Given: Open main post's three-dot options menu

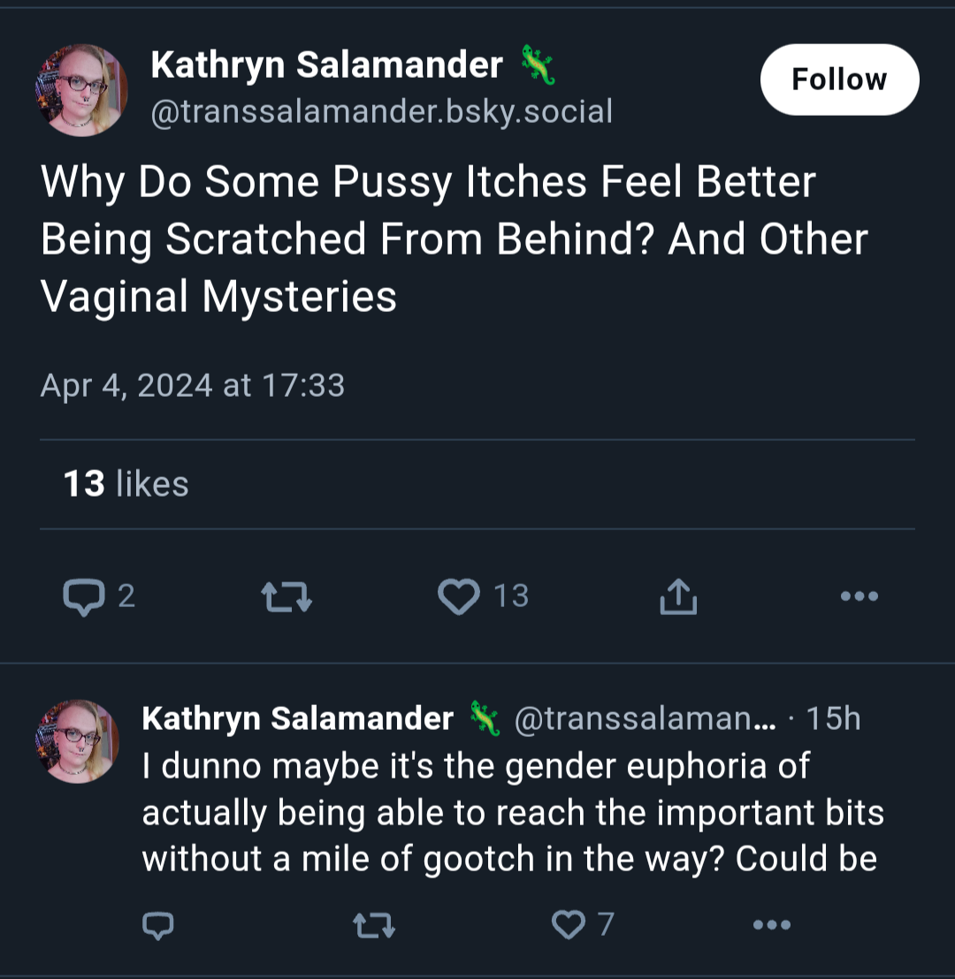Looking at the screenshot, I should 859,596.
